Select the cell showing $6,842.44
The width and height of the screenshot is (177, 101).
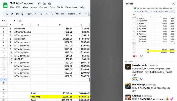tap(60, 93)
